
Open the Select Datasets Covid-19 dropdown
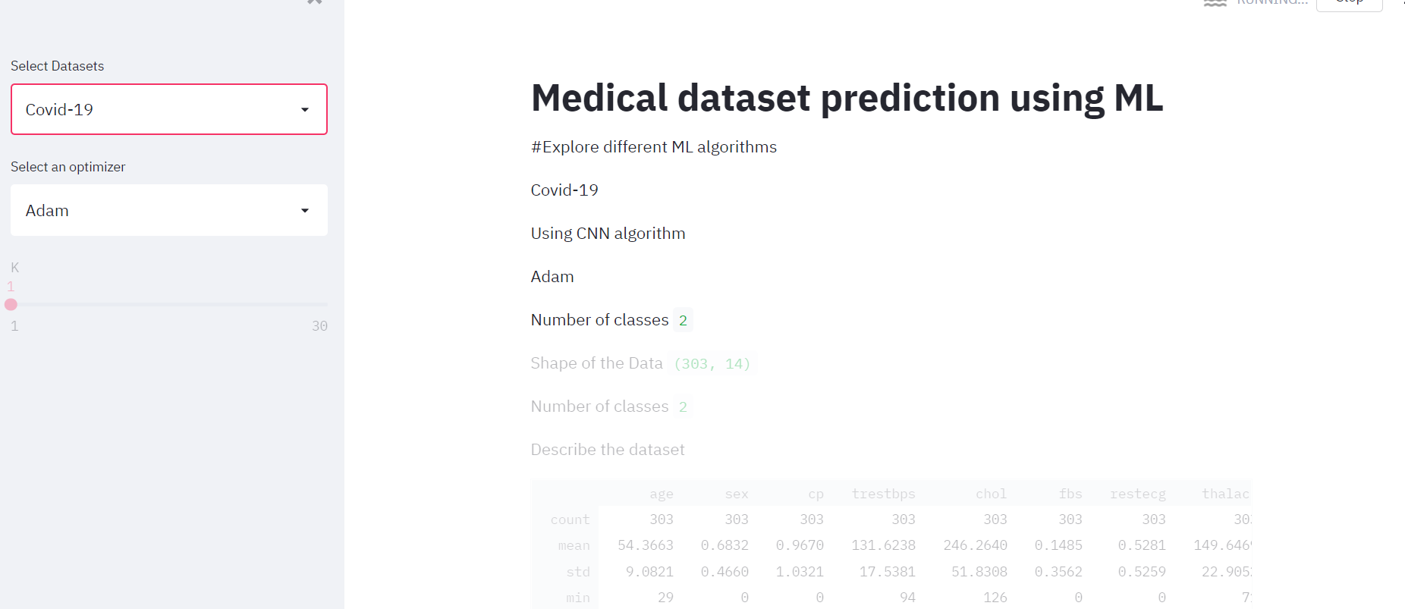(x=169, y=109)
